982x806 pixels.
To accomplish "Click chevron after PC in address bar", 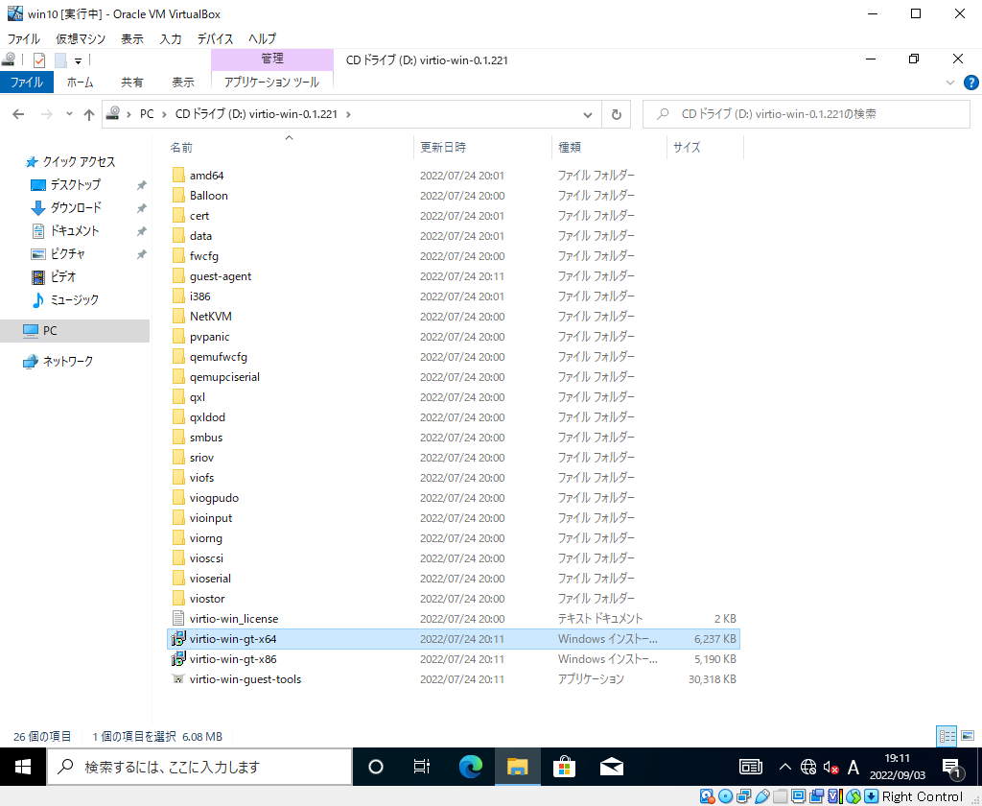I will pyautogui.click(x=164, y=114).
